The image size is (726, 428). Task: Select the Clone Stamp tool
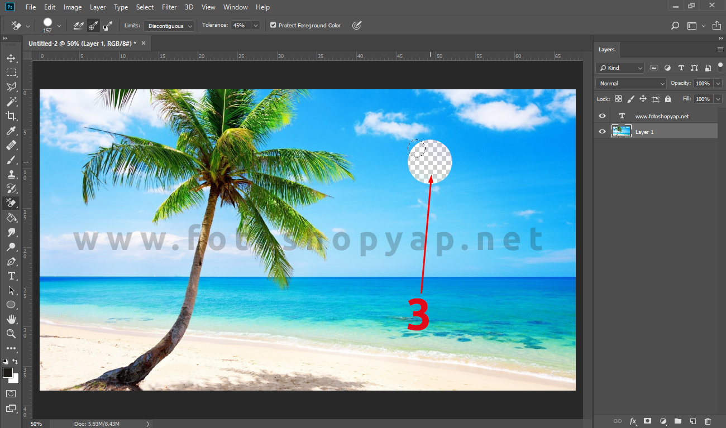click(x=11, y=174)
